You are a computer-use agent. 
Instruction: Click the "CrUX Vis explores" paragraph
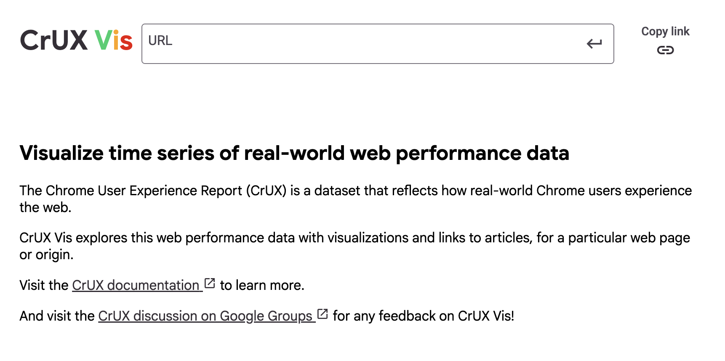click(355, 238)
